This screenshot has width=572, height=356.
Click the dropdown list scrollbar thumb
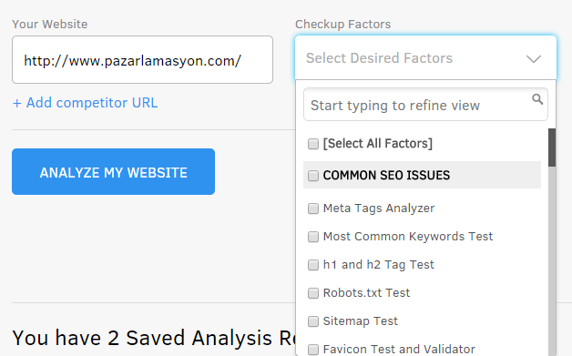point(552,147)
